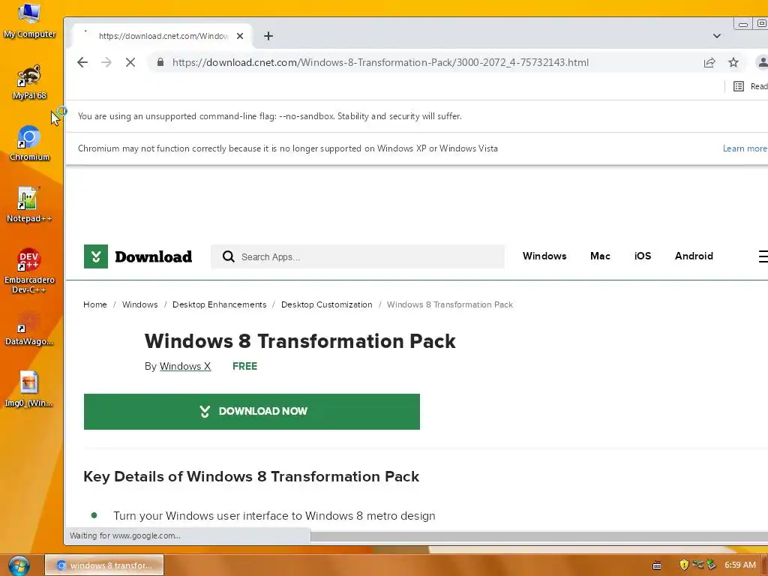Open Embarcadero Dev-C++ shortcut
Image resolution: width=768 pixels, height=576 pixels.
(x=29, y=271)
